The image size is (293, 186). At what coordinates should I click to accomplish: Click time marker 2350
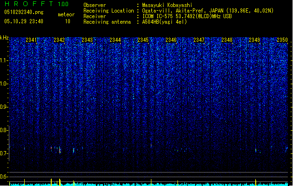(x=282, y=40)
